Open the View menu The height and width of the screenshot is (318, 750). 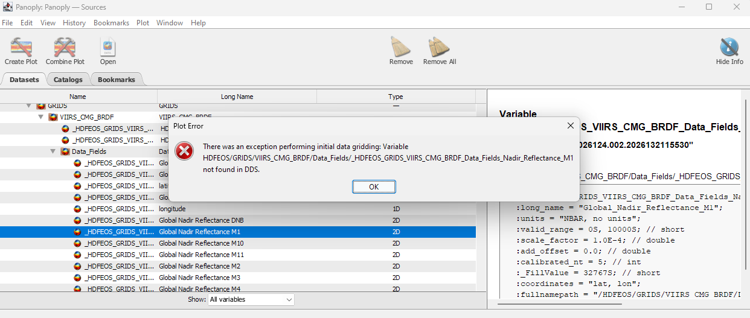pyautogui.click(x=48, y=23)
